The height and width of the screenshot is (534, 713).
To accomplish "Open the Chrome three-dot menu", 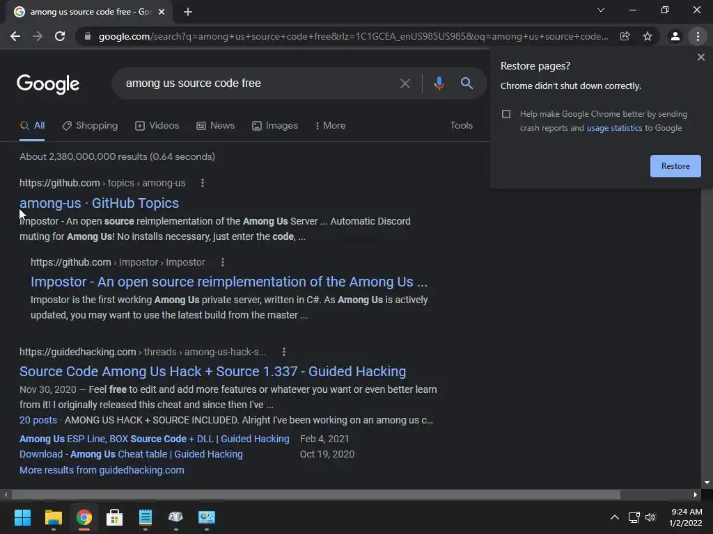I will [x=698, y=36].
